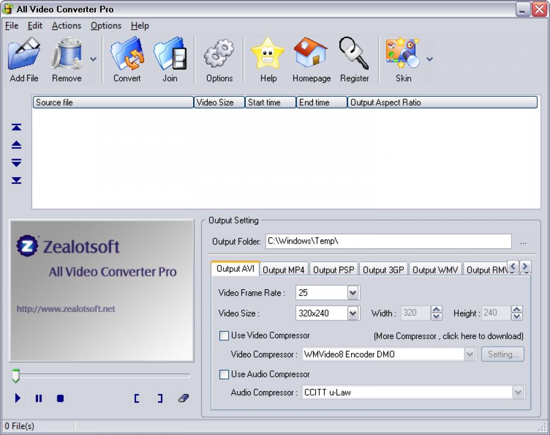Minimize the All Video Converter window
This screenshot has height=435, width=550.
pyautogui.click(x=522, y=9)
